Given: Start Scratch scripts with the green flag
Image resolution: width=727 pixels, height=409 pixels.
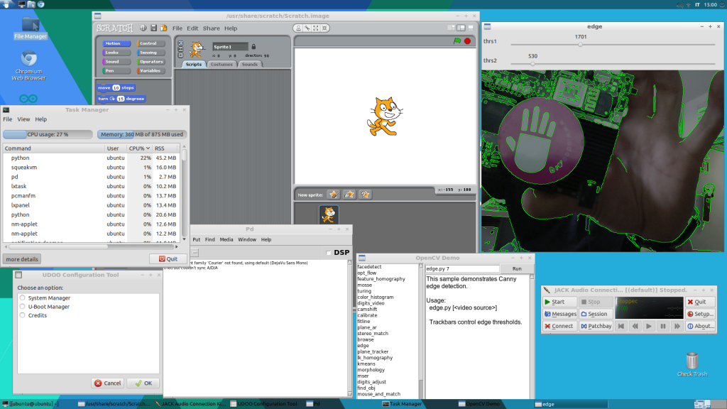Looking at the screenshot, I should 457,40.
